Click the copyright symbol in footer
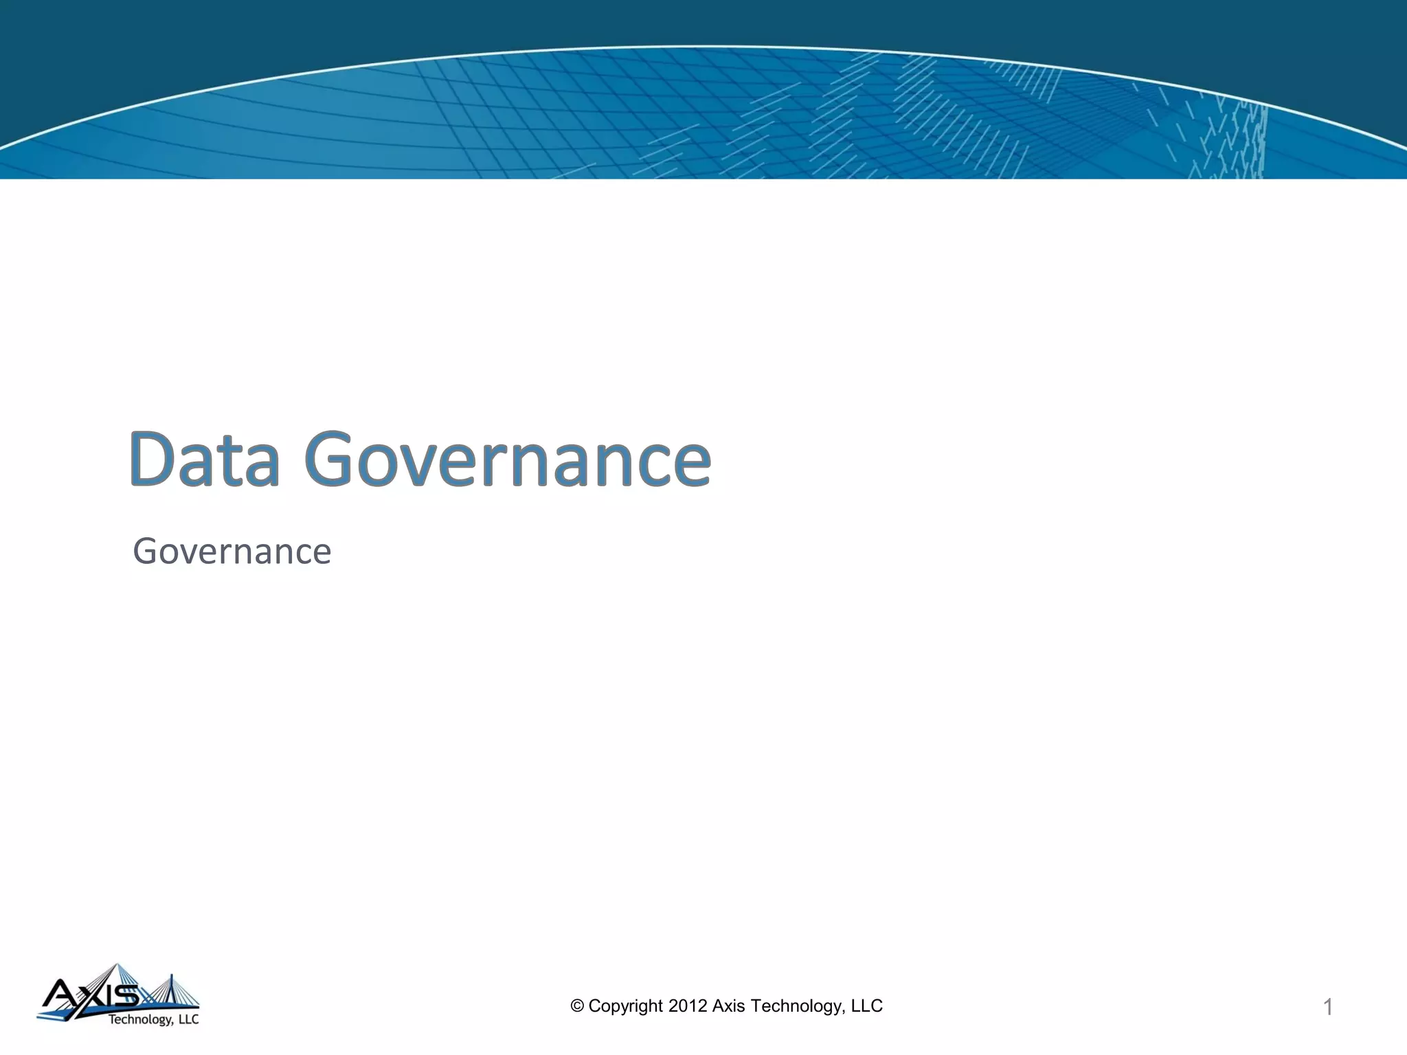This screenshot has height=1055, width=1407. 577,1006
